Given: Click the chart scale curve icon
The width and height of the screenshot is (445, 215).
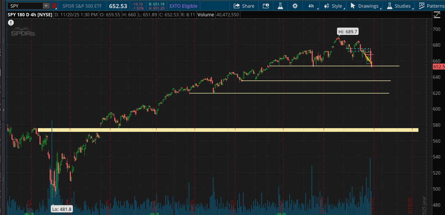Looking at the screenshot, I should click(437, 15).
